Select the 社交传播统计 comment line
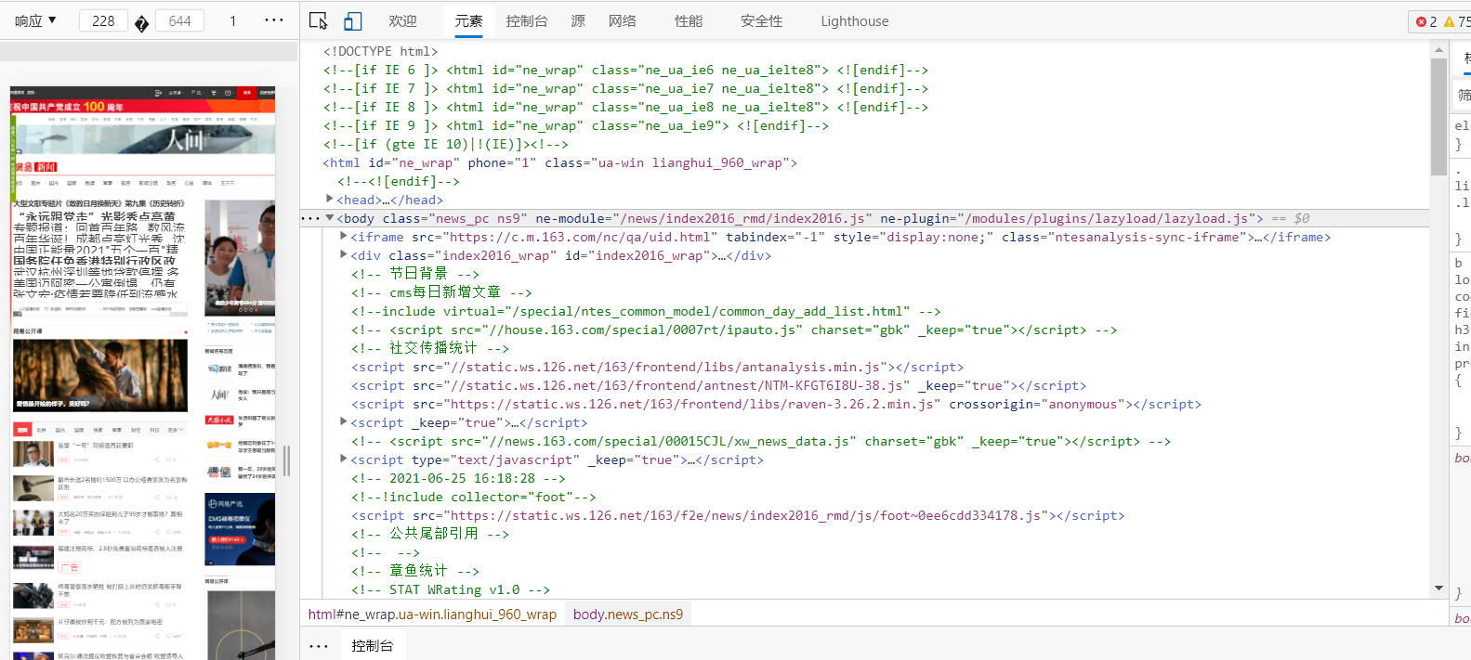Viewport: 1471px width, 660px height. (430, 348)
